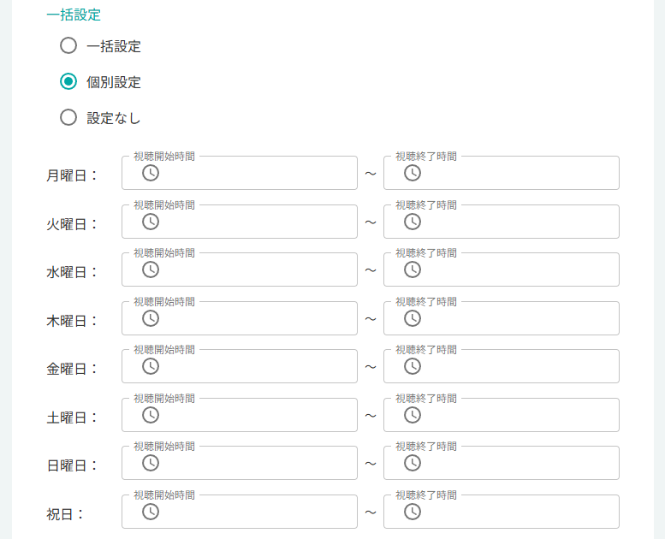665x539 pixels.
Task: Click clock icon in 月曜日 視聴終了時間 field
Action: [413, 173]
